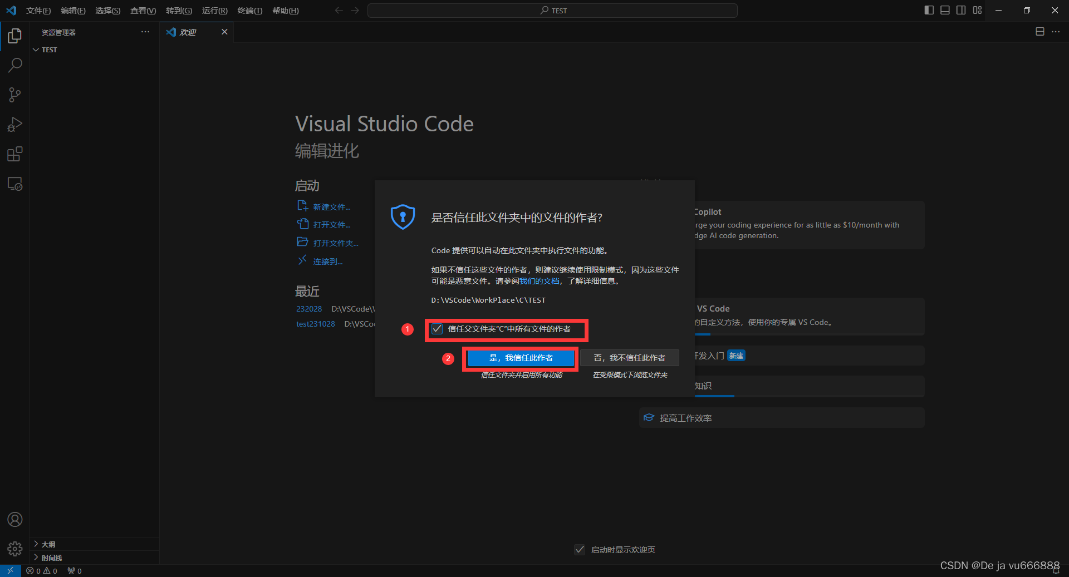Image resolution: width=1069 pixels, height=577 pixels.
Task: Click the go back arrow in the title bar
Action: click(x=339, y=11)
